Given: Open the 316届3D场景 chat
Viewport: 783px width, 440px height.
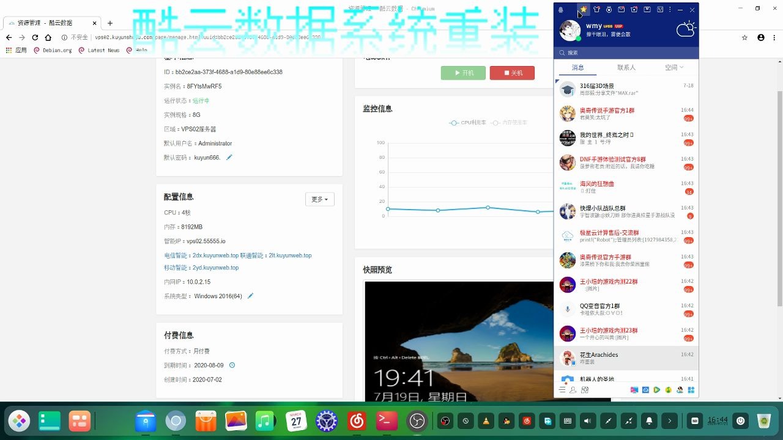Looking at the screenshot, I should (x=626, y=89).
